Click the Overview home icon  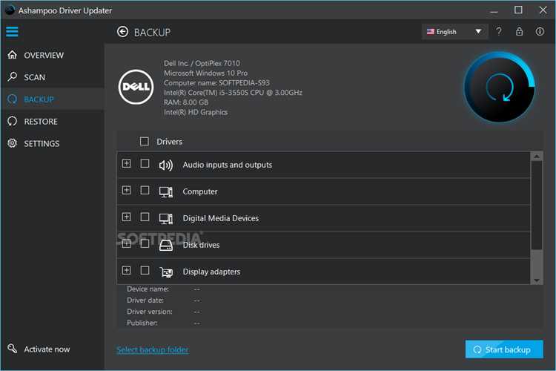click(13, 55)
